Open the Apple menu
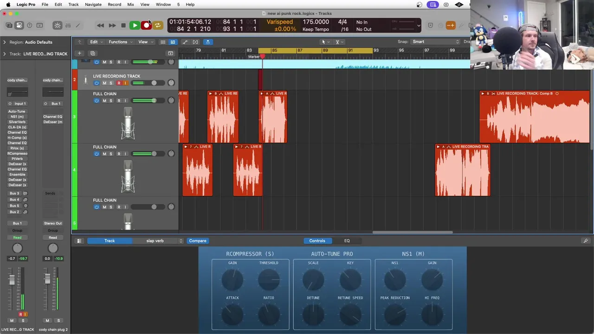The height and width of the screenshot is (334, 594). [x=8, y=4]
